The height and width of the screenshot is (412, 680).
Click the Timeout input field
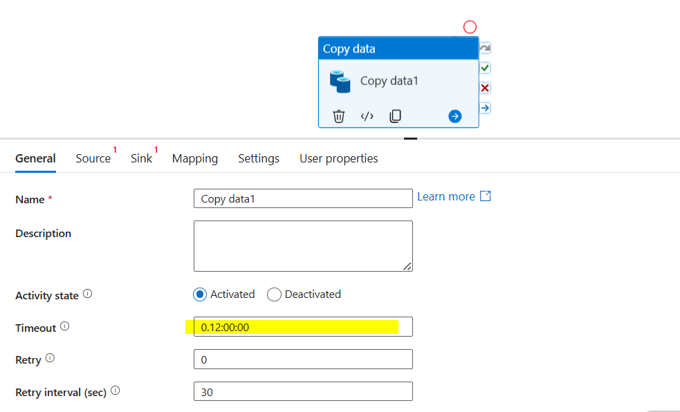point(303,327)
